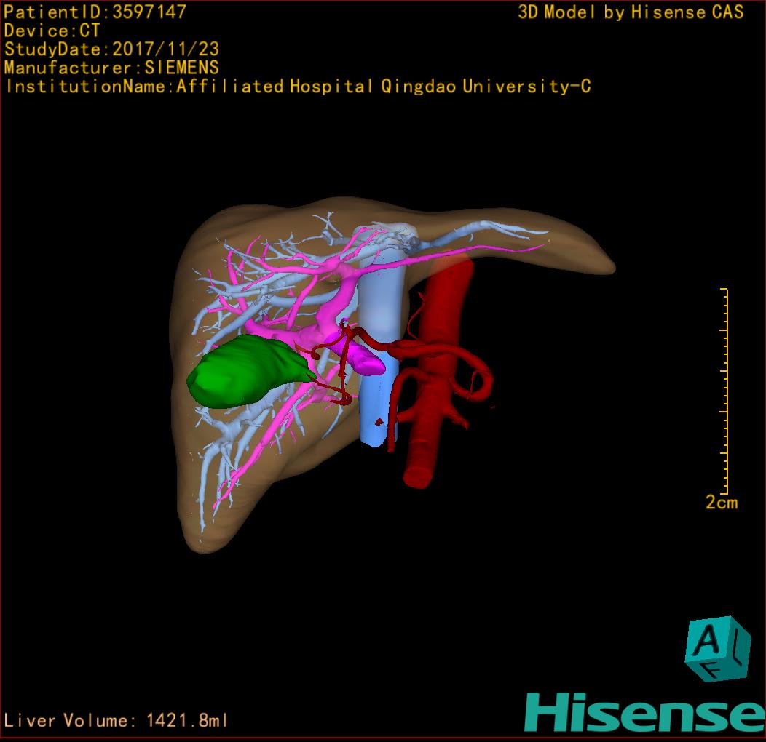The height and width of the screenshot is (742, 766).
Task: Click the yellow vertical scale ruler
Action: click(x=725, y=391)
